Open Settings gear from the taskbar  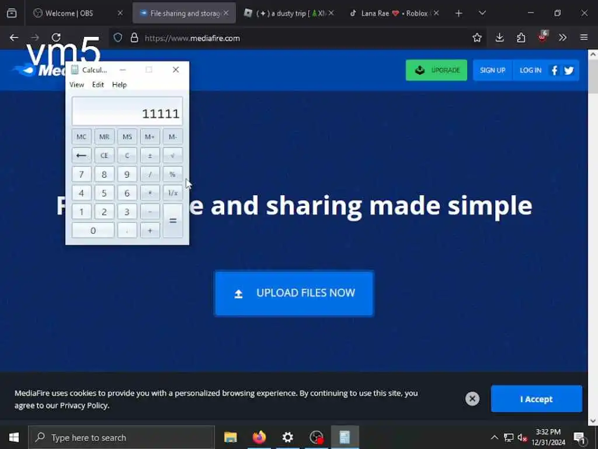coord(287,437)
